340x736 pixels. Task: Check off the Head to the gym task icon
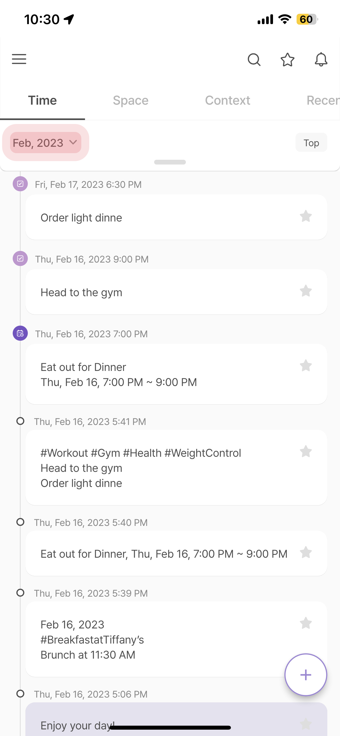pyautogui.click(x=20, y=258)
